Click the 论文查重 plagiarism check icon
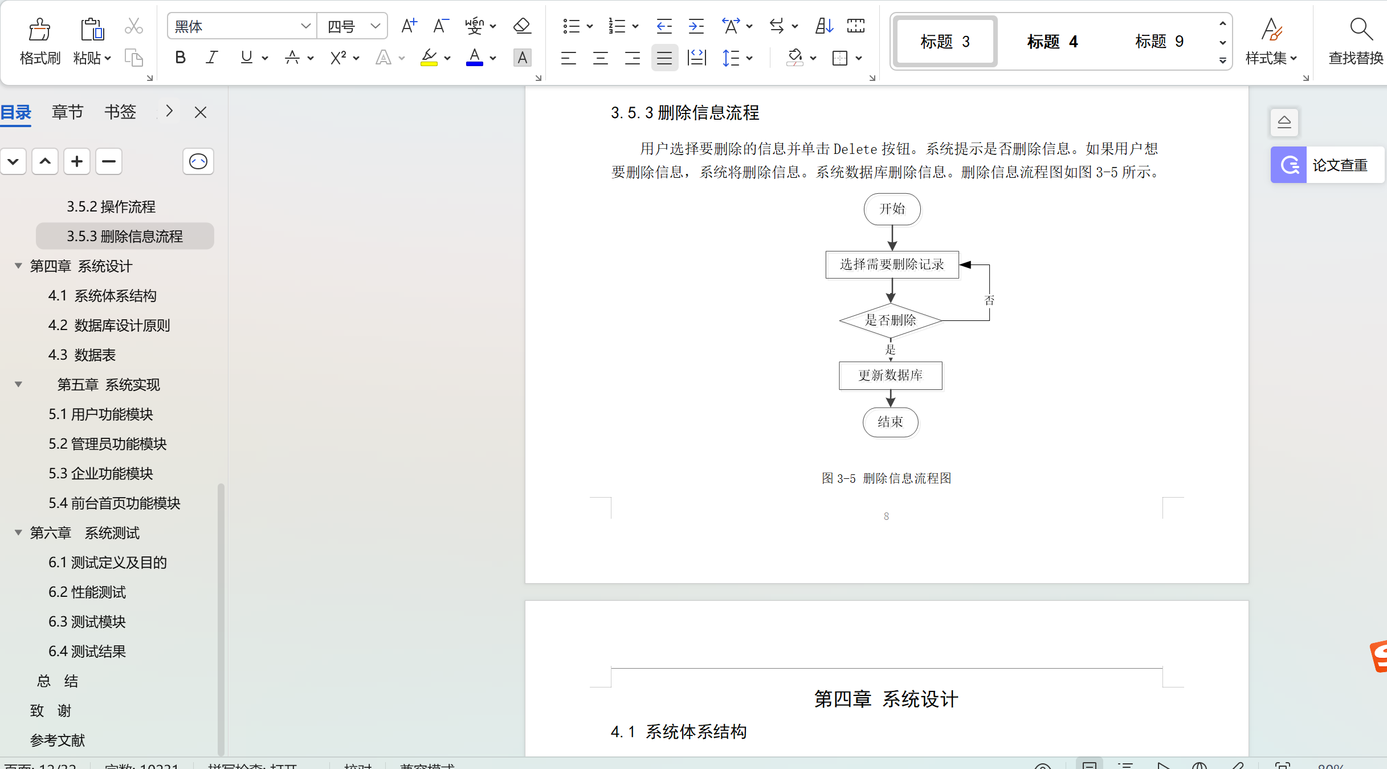The width and height of the screenshot is (1387, 769). point(1289,165)
